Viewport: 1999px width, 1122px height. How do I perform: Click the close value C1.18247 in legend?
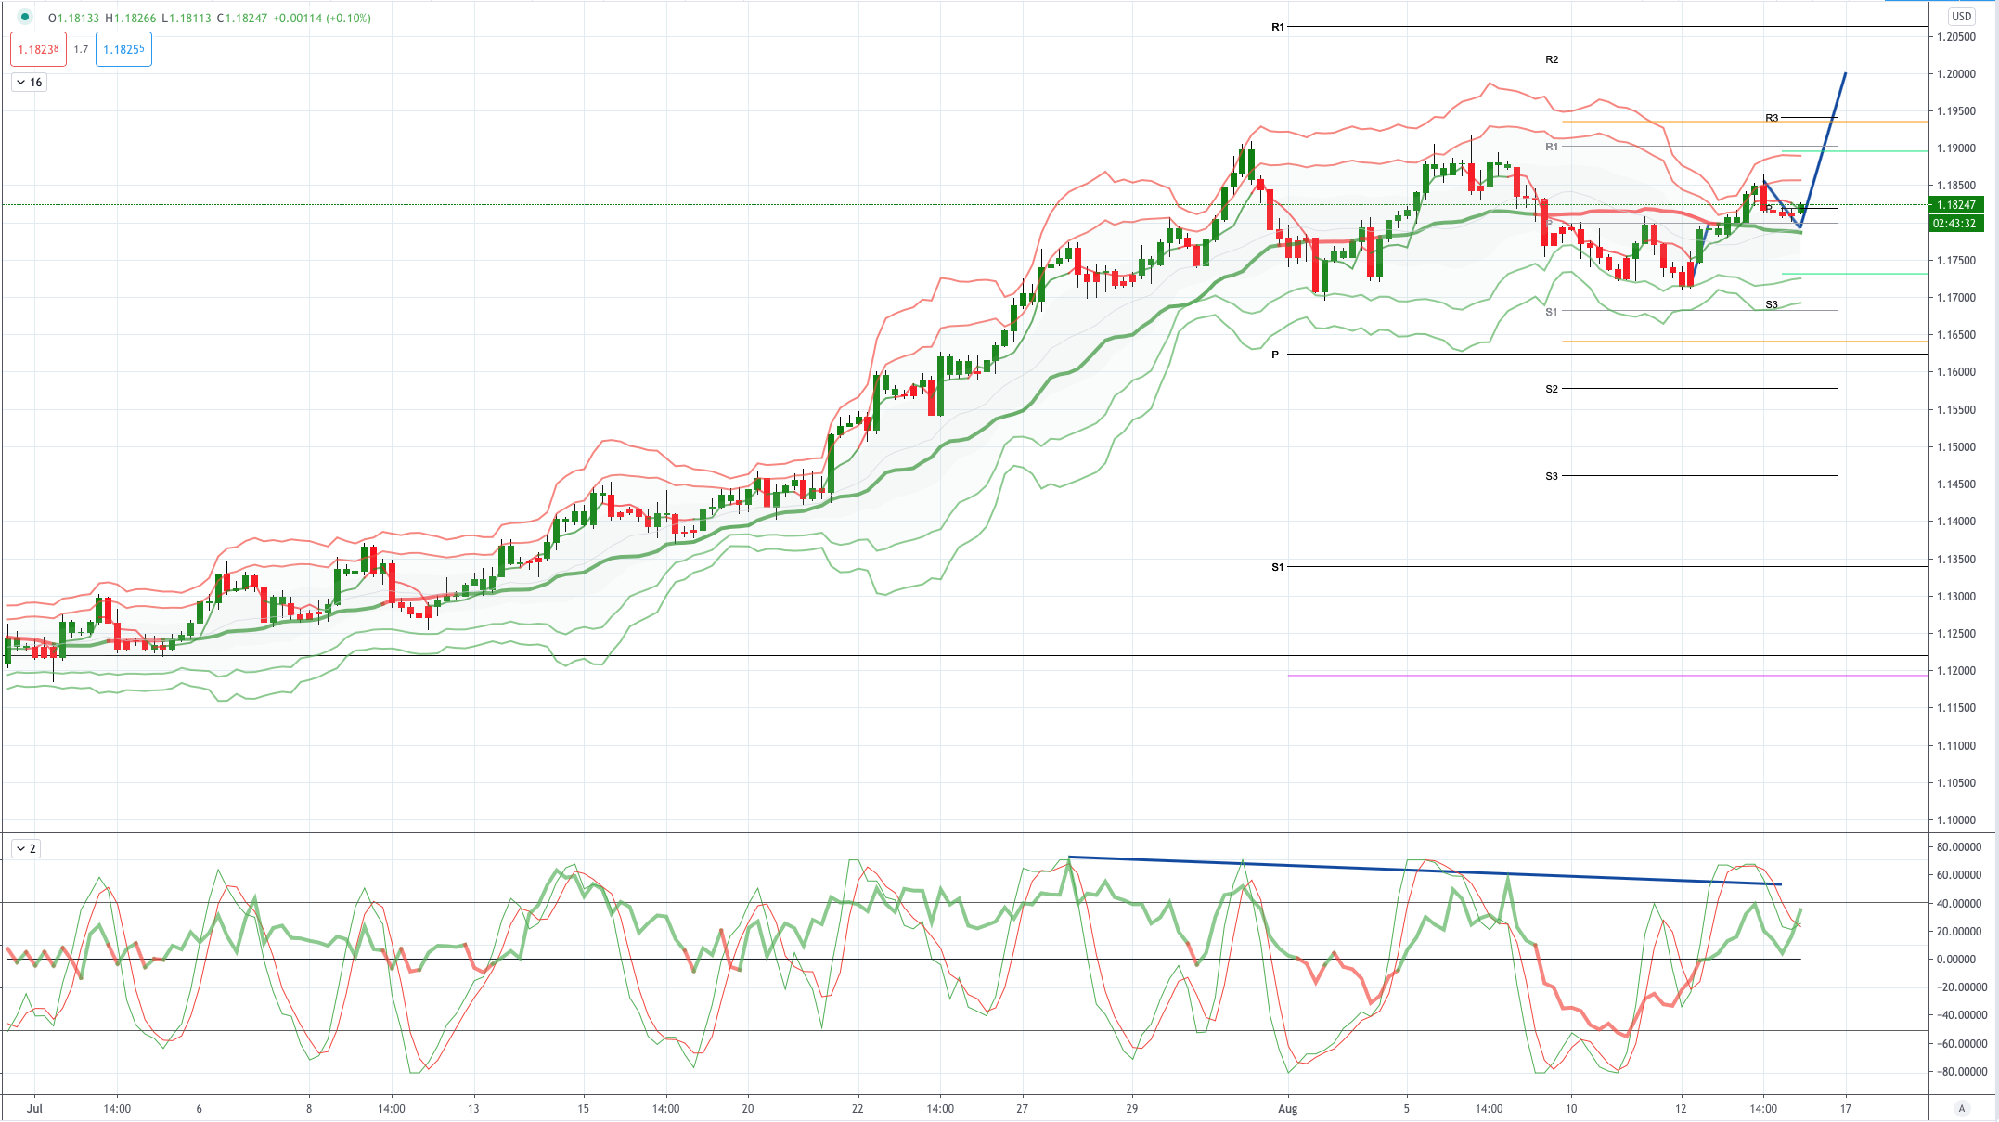click(242, 18)
